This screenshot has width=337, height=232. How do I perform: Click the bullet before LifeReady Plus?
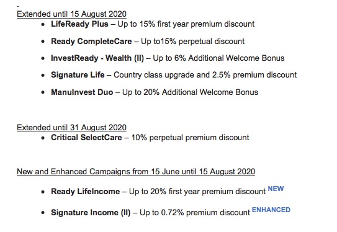43,24
